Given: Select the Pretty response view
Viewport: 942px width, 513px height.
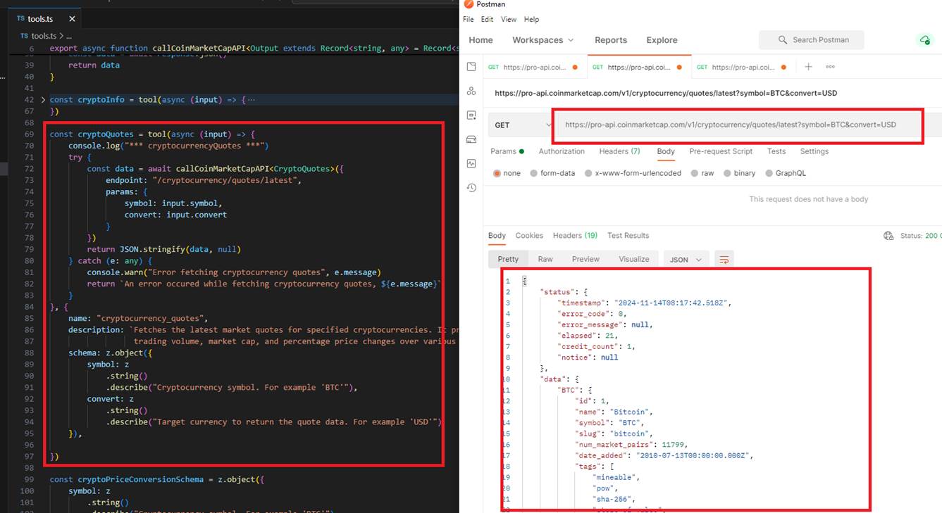Looking at the screenshot, I should 508,259.
